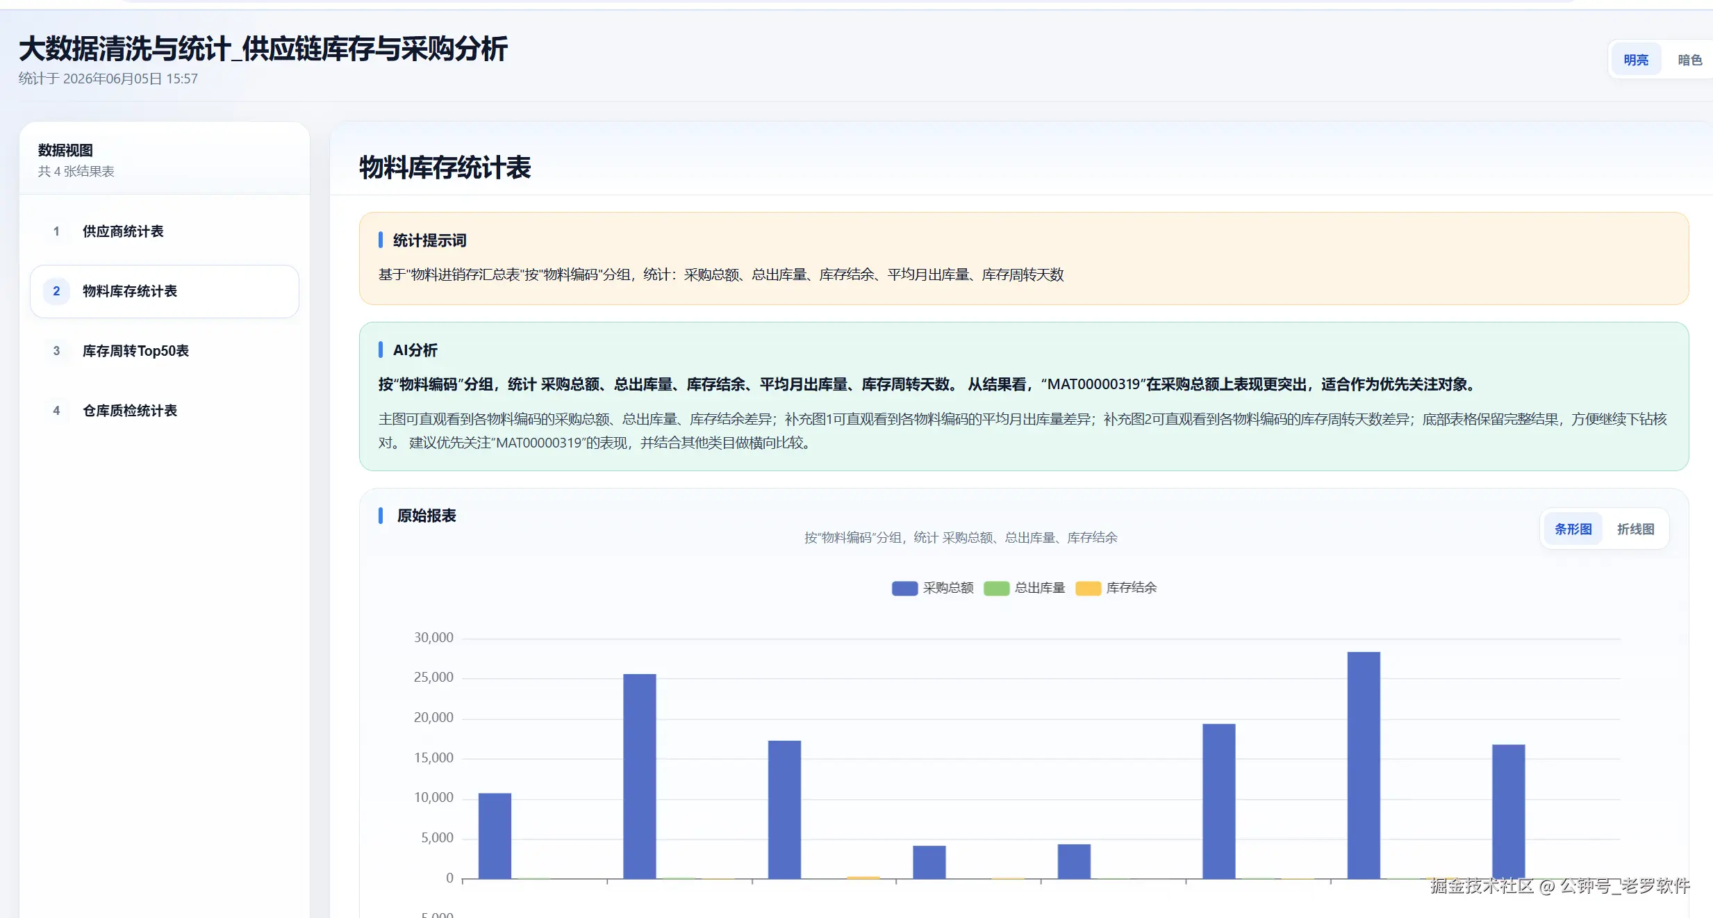Viewport: 1713px width, 918px height.
Task: Click the 物料库存统计表 main panel heading
Action: tap(445, 167)
